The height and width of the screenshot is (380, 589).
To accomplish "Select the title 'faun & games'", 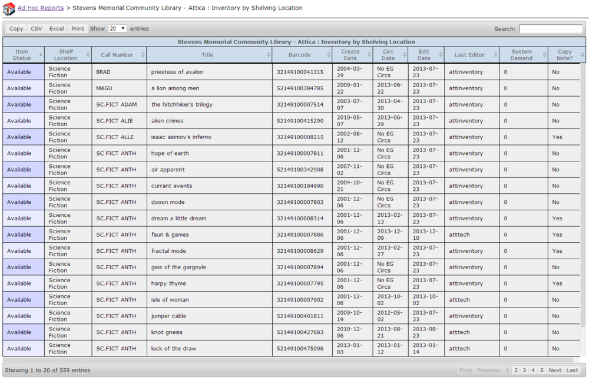I will [170, 234].
